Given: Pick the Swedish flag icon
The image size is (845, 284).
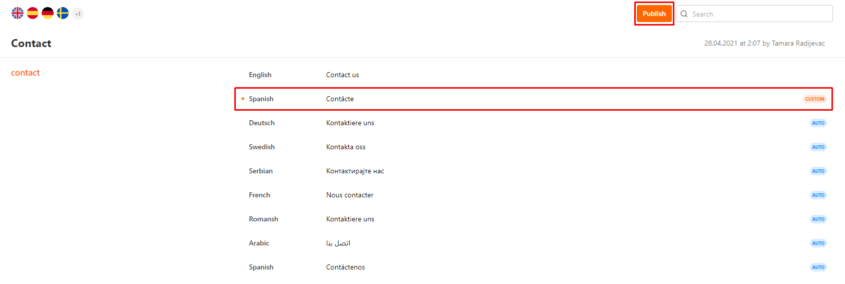Looking at the screenshot, I should point(63,13).
